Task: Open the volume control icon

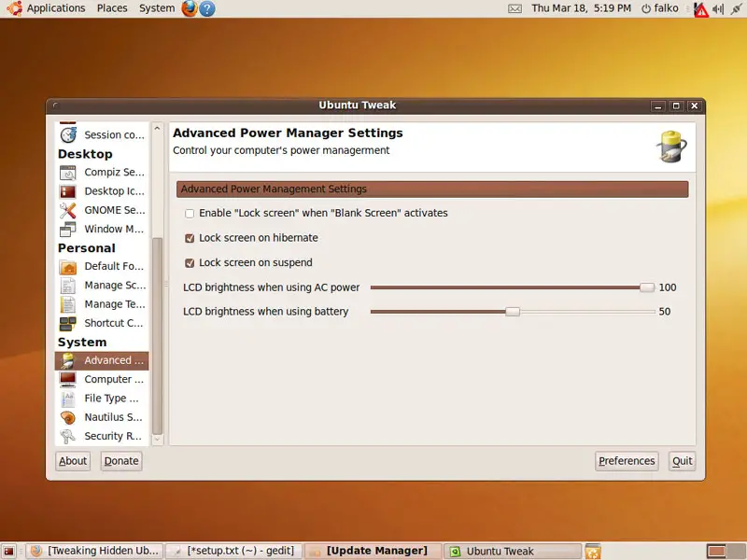Action: (x=718, y=8)
